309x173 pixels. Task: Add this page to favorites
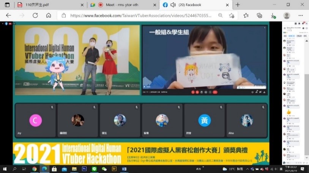pos(232,16)
